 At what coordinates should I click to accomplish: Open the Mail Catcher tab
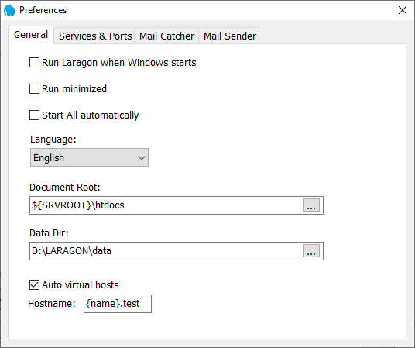(x=166, y=36)
